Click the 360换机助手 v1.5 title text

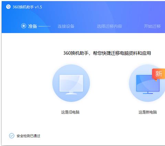pos(27,7)
